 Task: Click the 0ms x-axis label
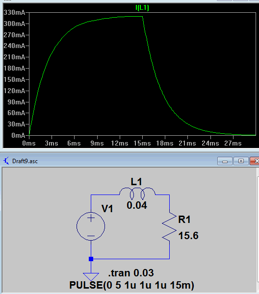(x=29, y=144)
